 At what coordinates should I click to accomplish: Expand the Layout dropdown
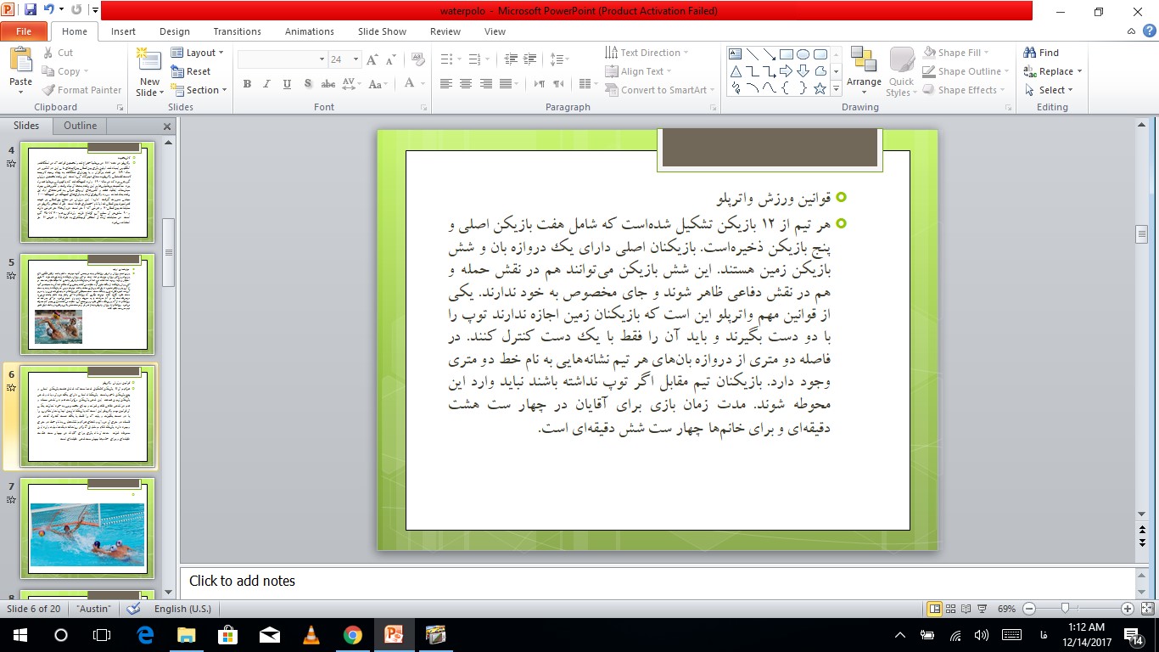(198, 53)
